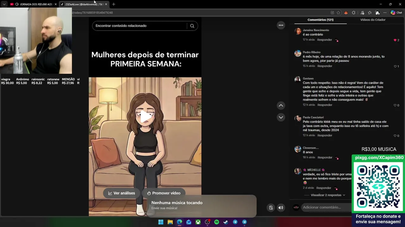Focus the Adicionar comentário input field
The image size is (405, 227).
click(326, 207)
